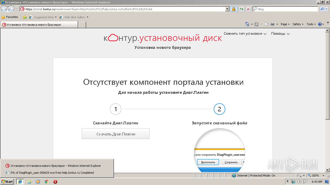Open the Tools menu
This screenshot has width=330, height=185.
[311, 24]
